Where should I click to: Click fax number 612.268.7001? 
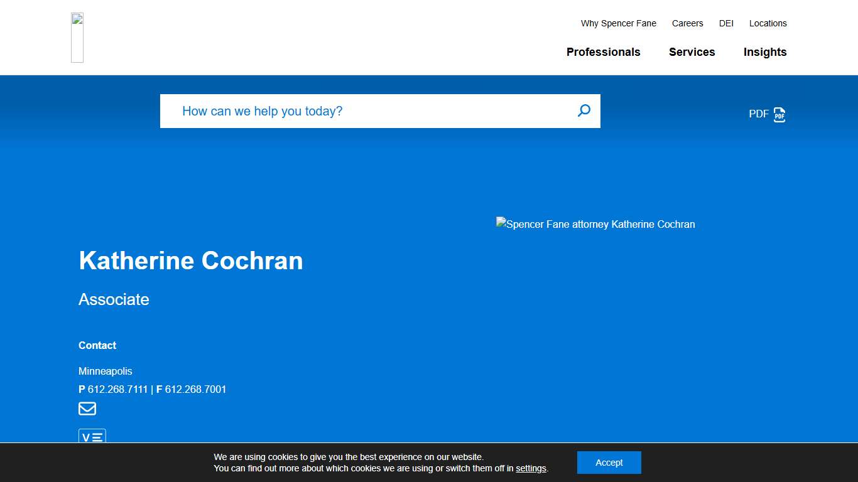[195, 389]
